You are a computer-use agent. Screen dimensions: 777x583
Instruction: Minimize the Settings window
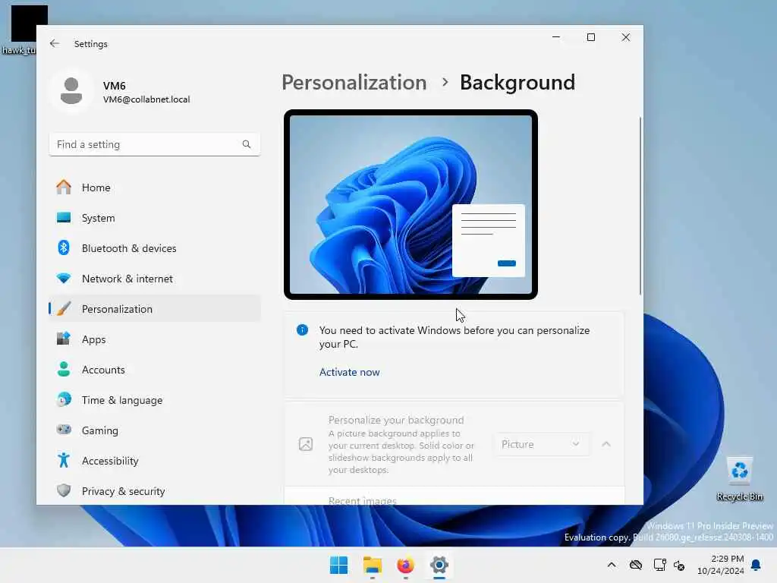[556, 37]
